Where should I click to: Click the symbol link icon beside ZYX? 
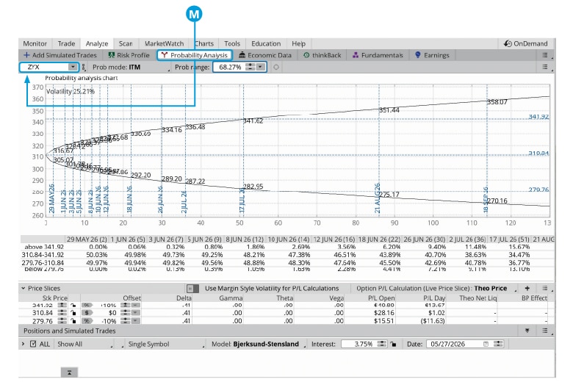tap(84, 67)
